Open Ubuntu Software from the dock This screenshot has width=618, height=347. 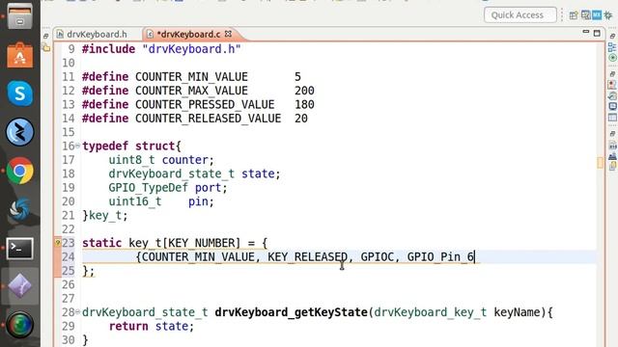19,55
